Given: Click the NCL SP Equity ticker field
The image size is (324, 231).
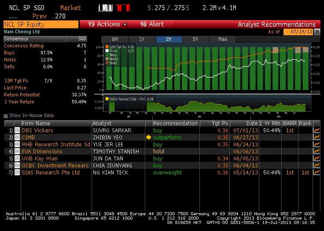Looking at the screenshot, I should pos(41,24).
